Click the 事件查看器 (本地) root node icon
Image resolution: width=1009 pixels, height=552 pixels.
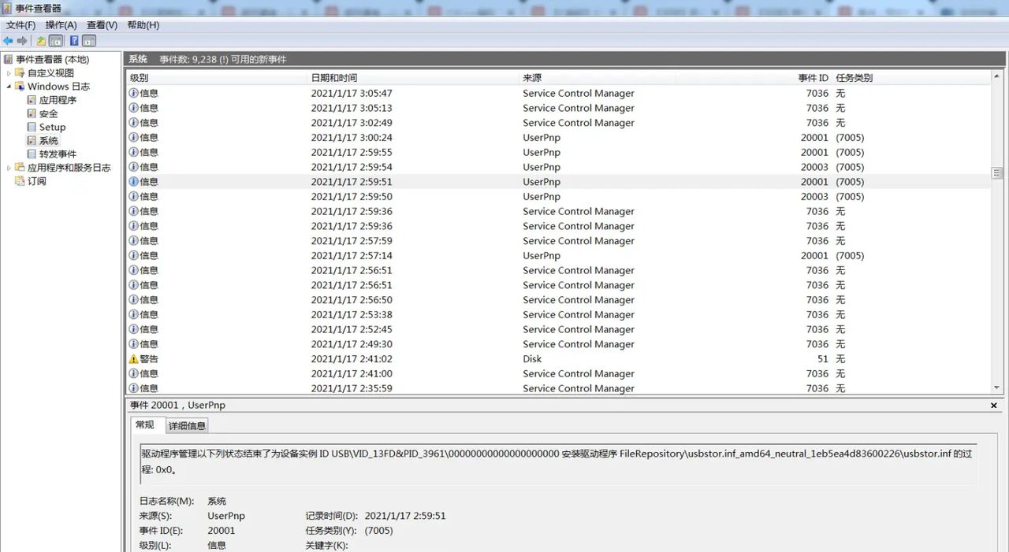tap(8, 60)
